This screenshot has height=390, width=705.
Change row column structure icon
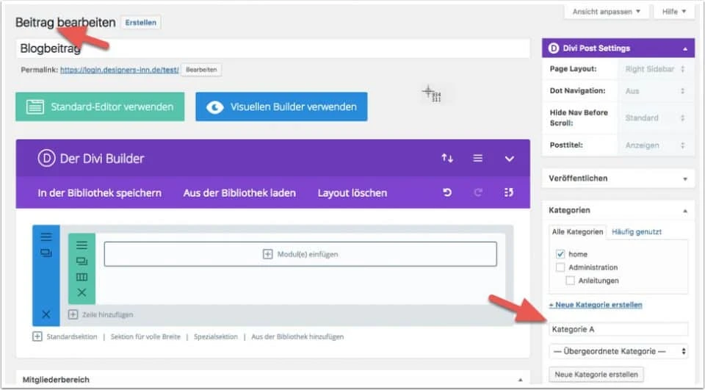coord(82,277)
